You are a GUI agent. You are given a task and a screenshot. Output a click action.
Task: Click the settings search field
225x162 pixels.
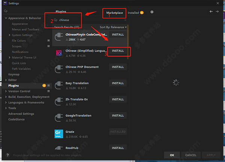point(27,11)
